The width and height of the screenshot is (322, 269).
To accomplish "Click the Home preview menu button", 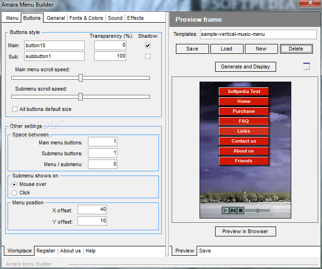I will tap(244, 101).
